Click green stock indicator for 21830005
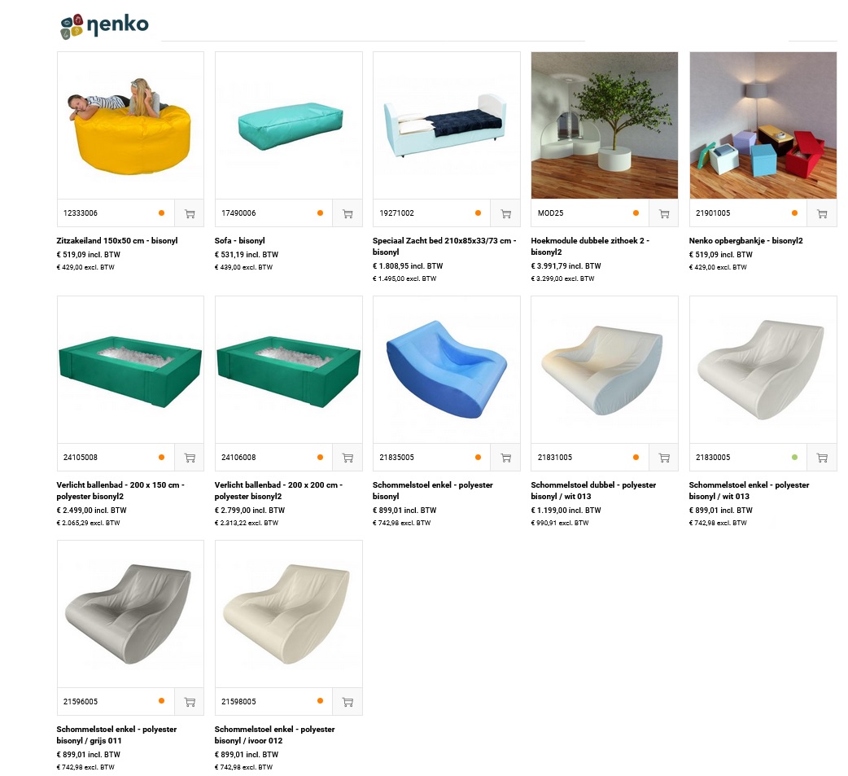Image resolution: width=848 pixels, height=776 pixels. (x=794, y=458)
